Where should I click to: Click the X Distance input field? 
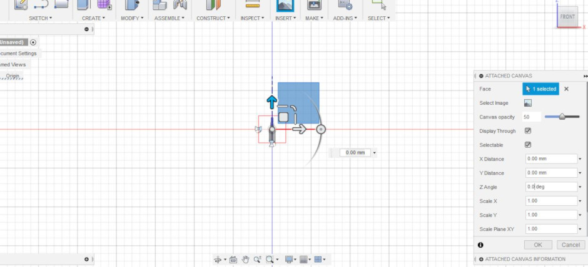551,159
